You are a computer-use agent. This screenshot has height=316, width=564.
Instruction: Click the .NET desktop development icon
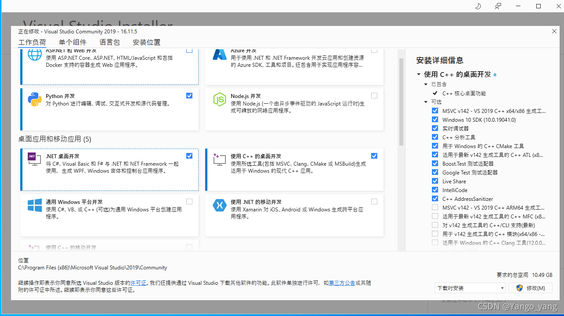(35, 159)
